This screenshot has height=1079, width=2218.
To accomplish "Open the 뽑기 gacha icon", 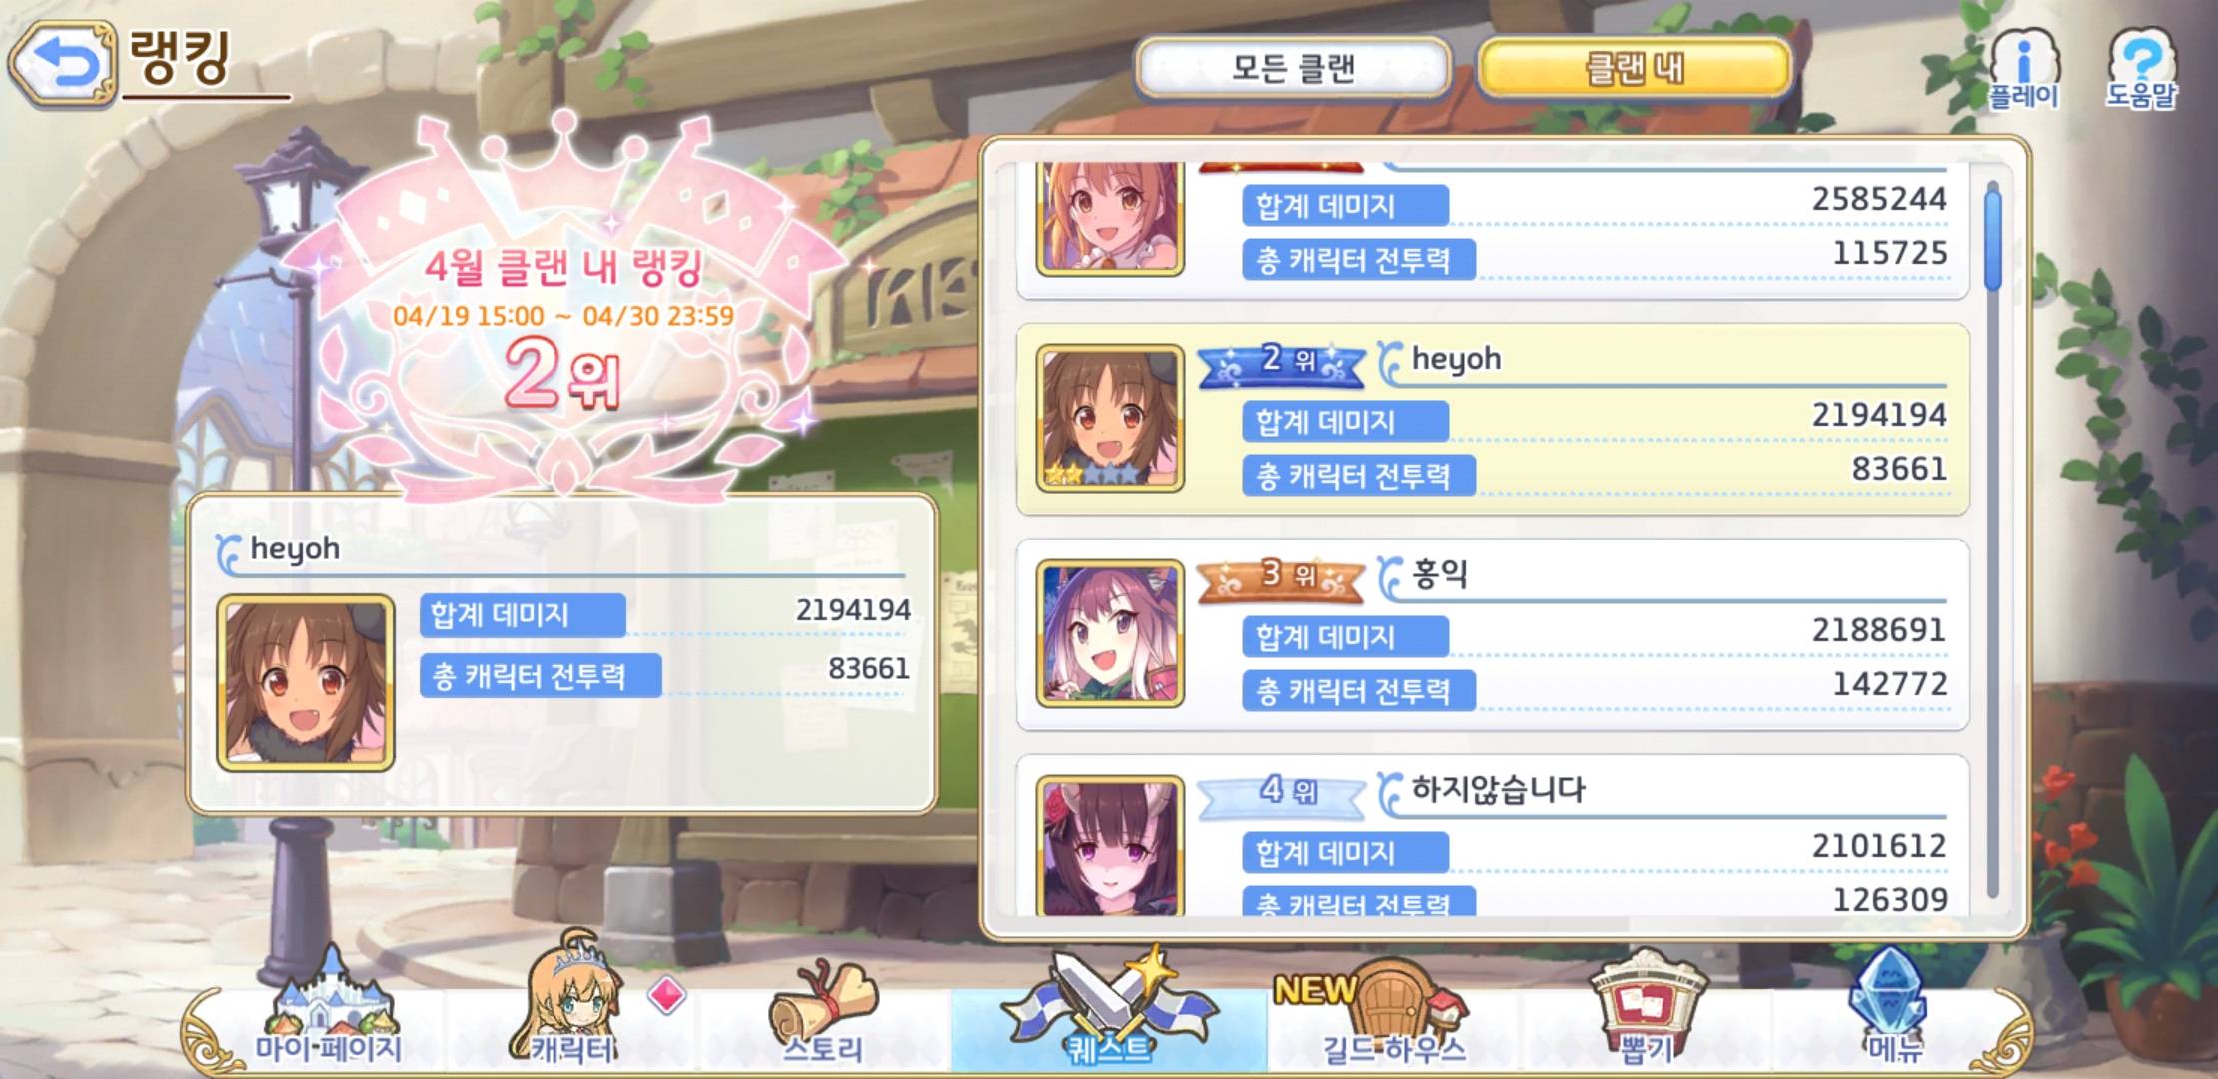I will click(x=1646, y=1009).
